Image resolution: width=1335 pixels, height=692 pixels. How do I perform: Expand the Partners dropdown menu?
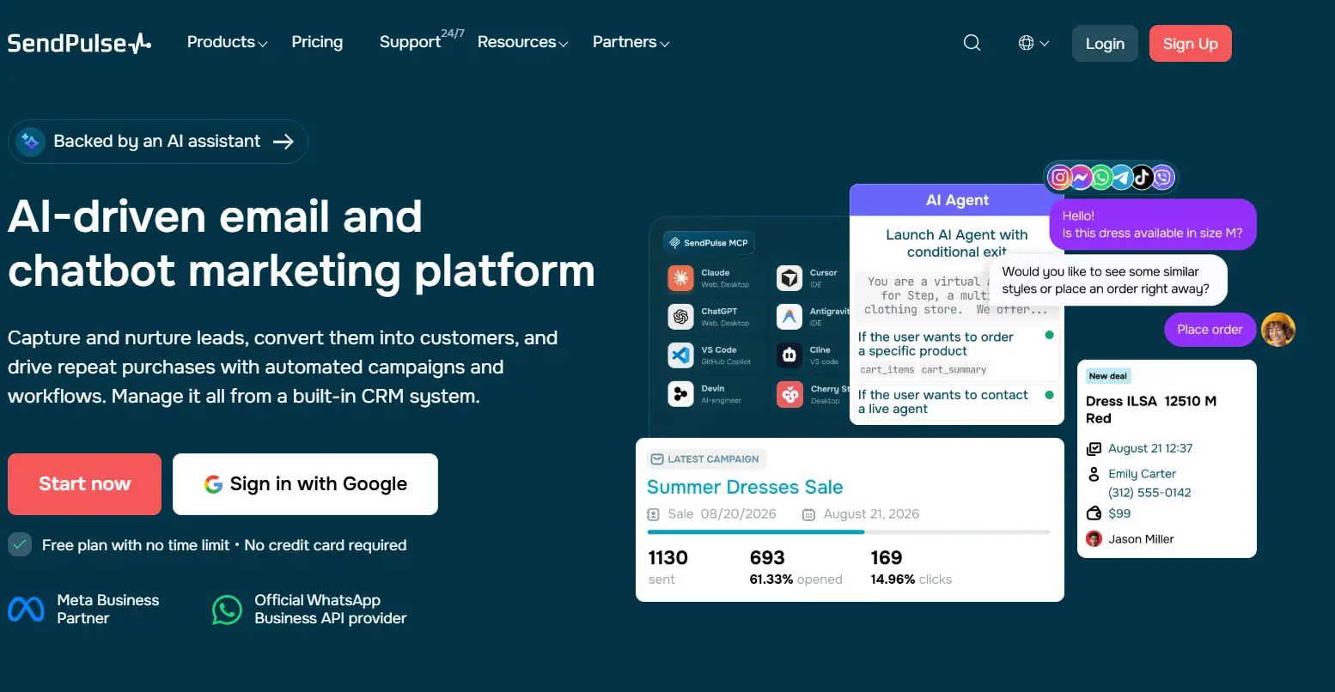pyautogui.click(x=631, y=42)
